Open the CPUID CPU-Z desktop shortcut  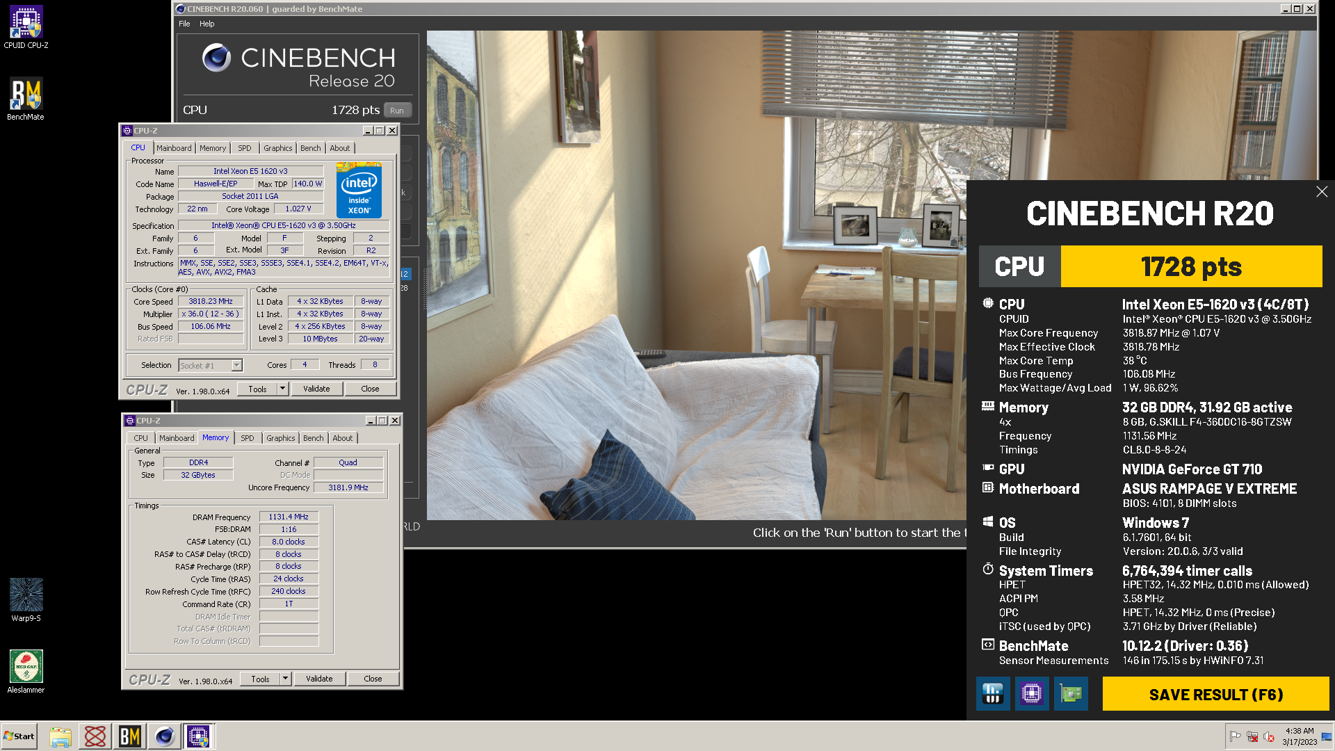(x=26, y=27)
